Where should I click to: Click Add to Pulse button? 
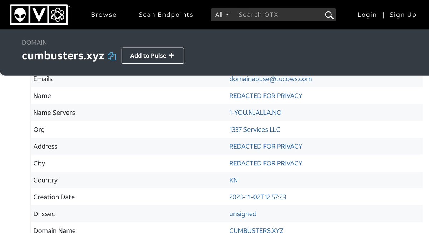[x=153, y=56]
